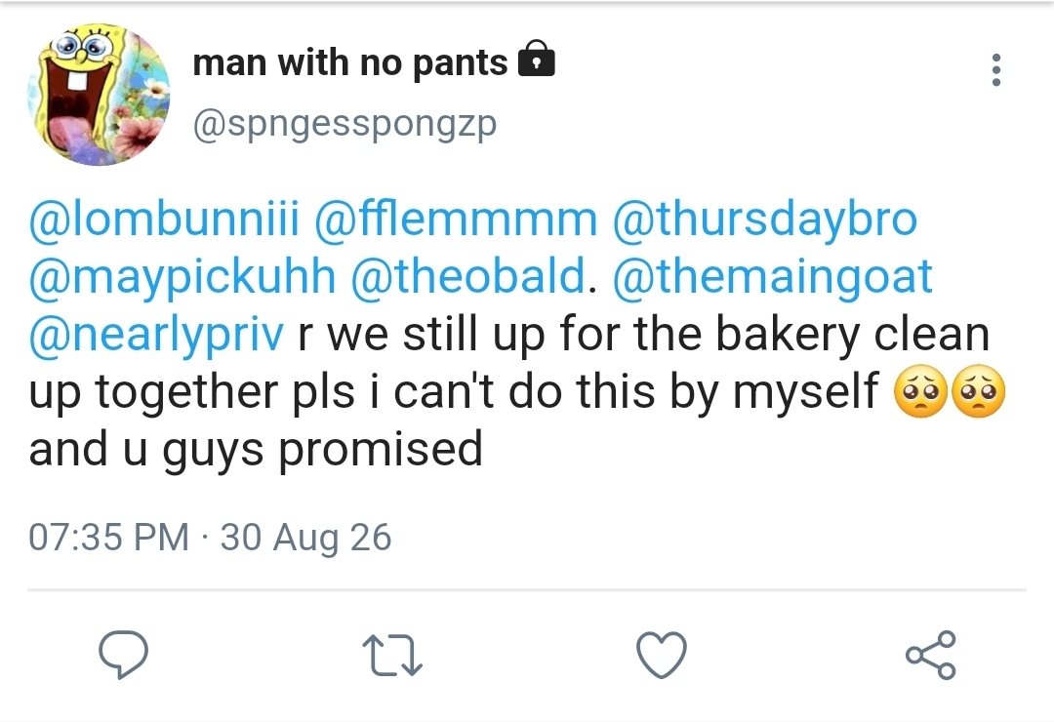Select the @thursdaybro mention

pos(765,220)
